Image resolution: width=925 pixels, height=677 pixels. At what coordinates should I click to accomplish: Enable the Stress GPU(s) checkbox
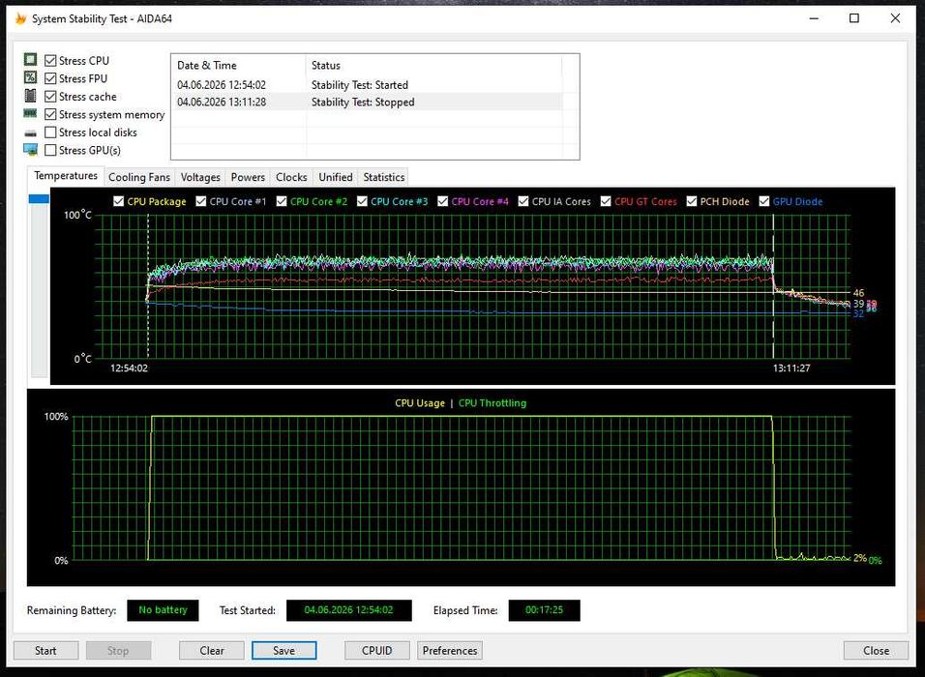(50, 150)
